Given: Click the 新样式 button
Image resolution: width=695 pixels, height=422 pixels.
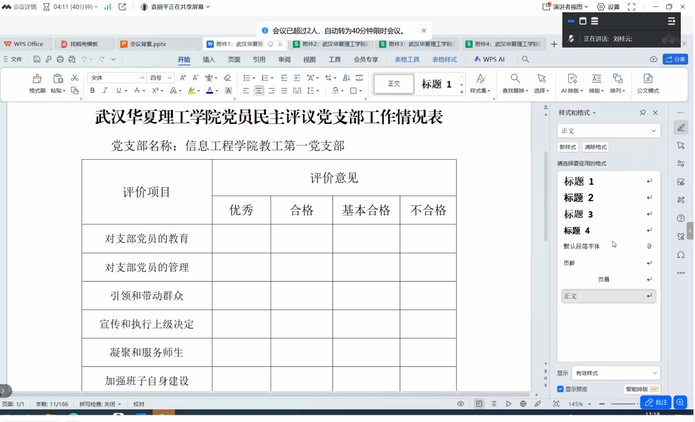Looking at the screenshot, I should 568,147.
